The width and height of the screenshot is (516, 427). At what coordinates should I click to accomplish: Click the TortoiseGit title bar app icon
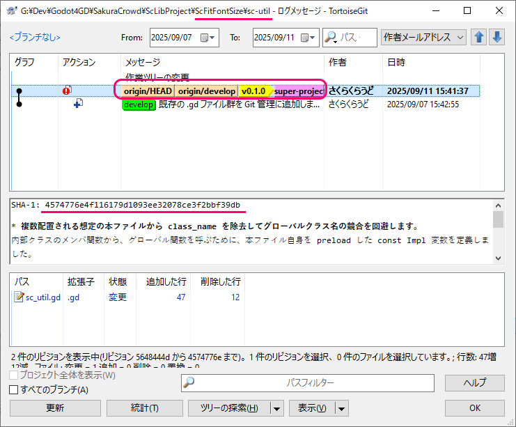(12, 10)
